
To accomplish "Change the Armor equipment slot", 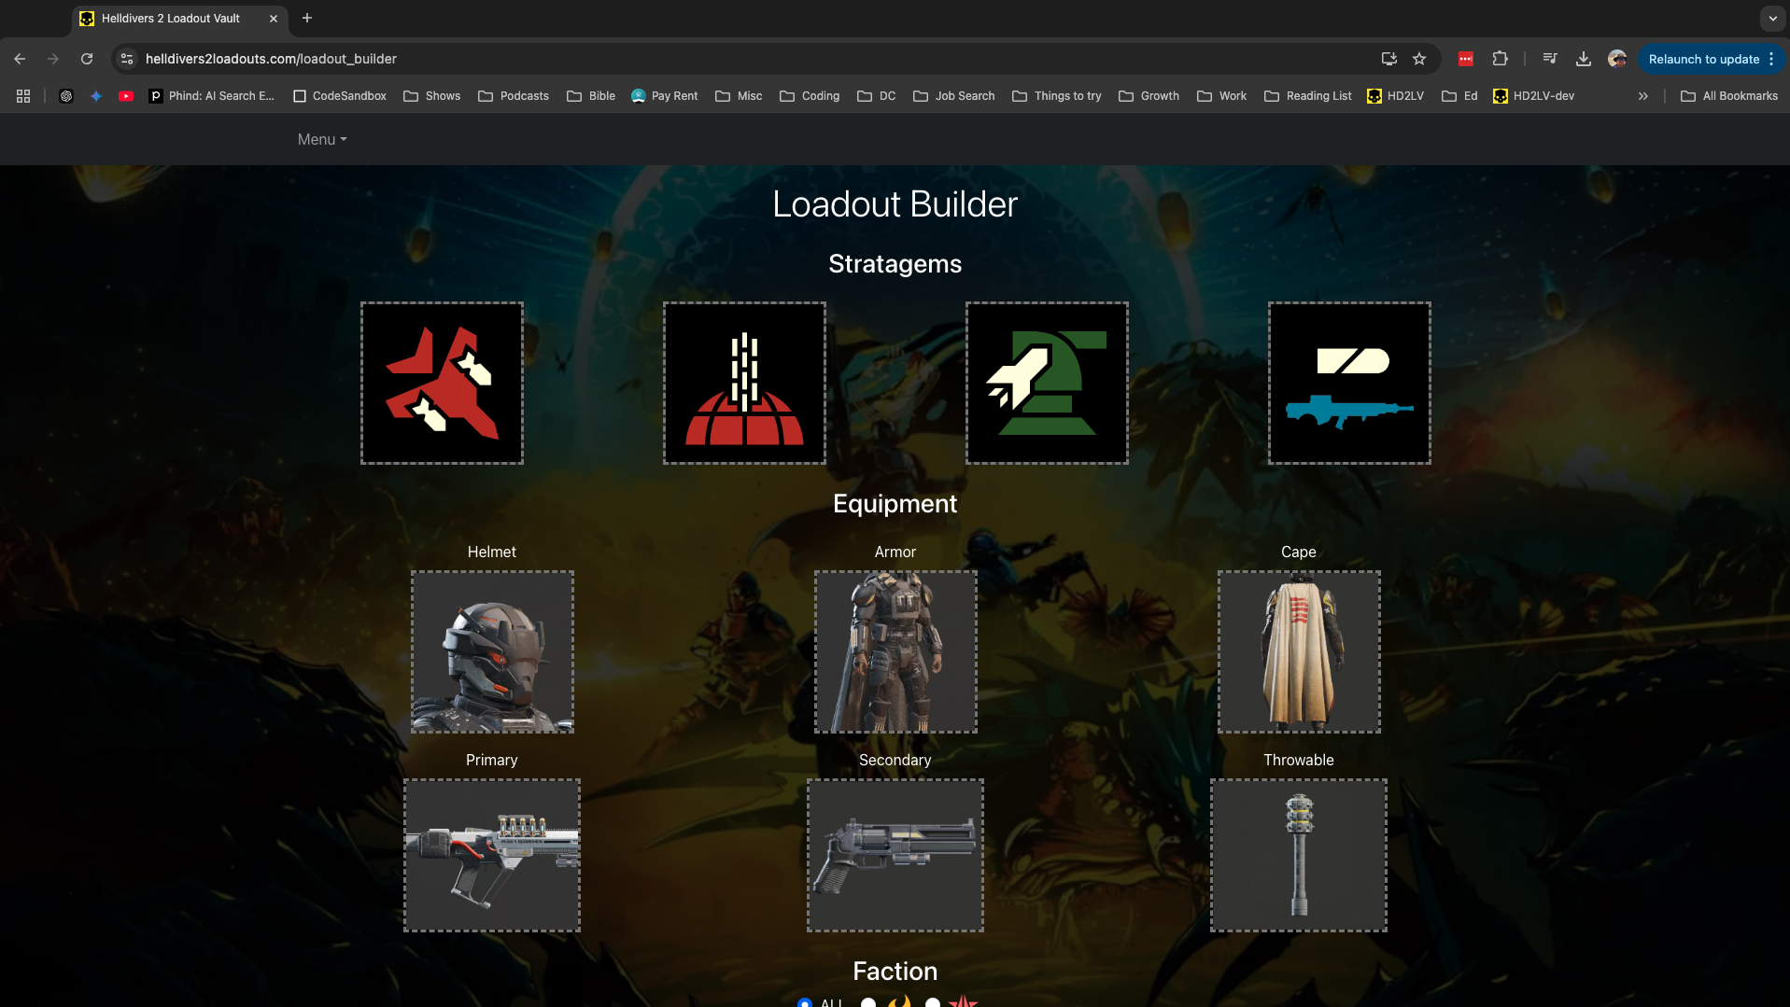I will click(x=895, y=651).
